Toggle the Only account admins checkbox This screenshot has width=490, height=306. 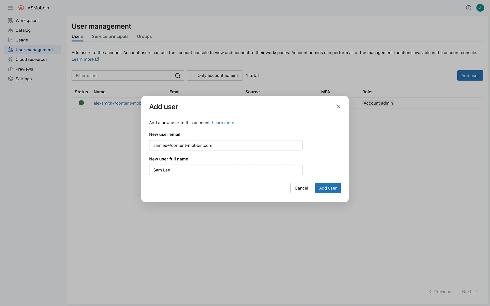194,75
